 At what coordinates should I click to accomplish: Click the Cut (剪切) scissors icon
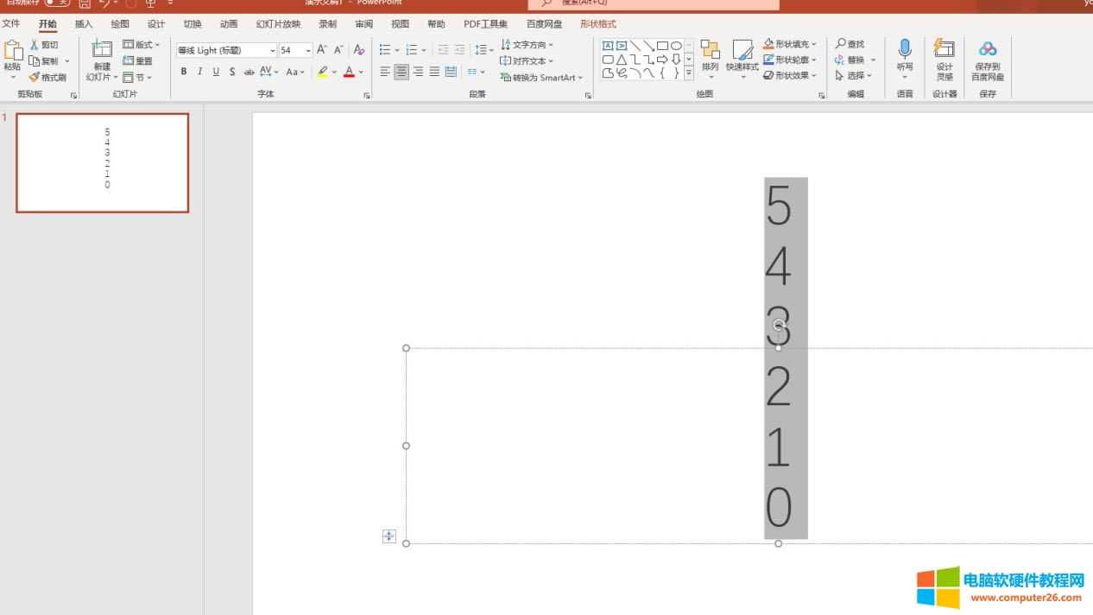coord(35,45)
